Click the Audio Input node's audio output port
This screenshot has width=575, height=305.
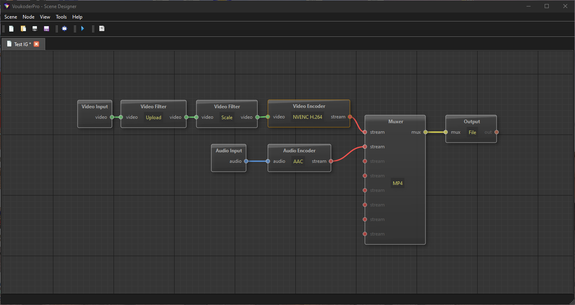[246, 161]
